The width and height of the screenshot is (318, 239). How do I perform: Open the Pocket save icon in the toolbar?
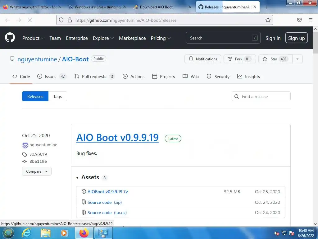pyautogui.click(x=299, y=20)
